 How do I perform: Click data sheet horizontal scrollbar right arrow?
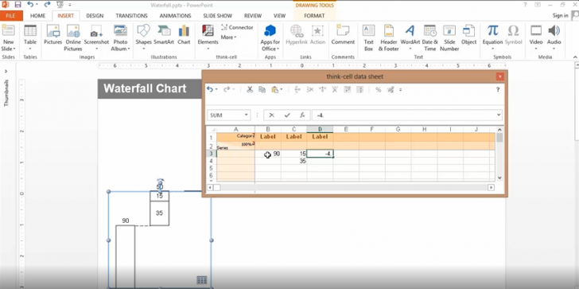pos(491,187)
